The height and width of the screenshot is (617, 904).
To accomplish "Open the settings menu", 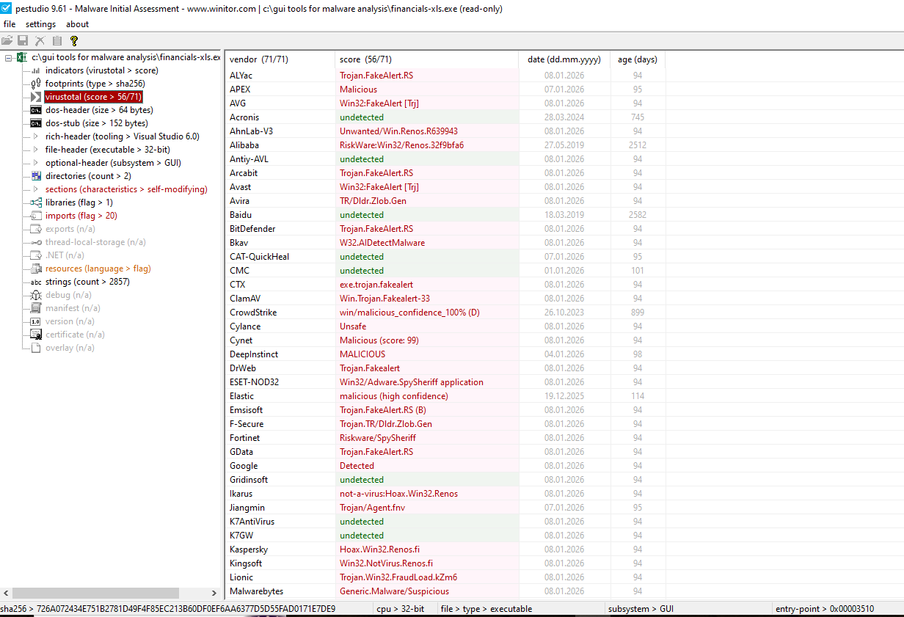I will pos(40,23).
